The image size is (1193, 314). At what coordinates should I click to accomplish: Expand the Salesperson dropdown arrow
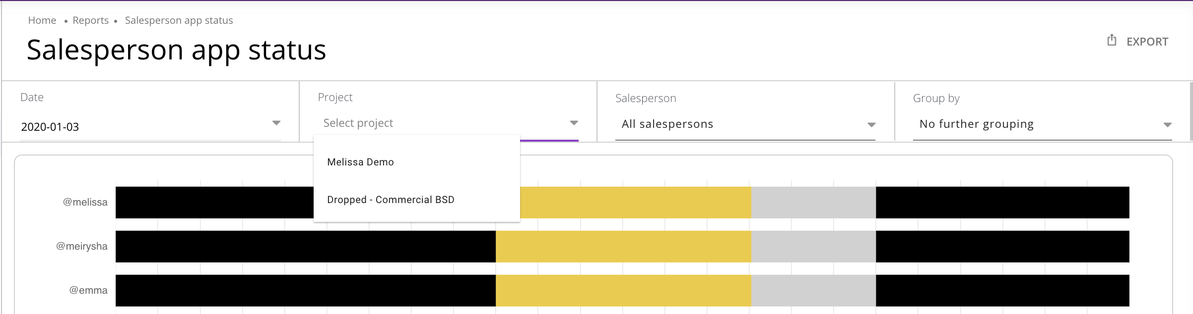[871, 125]
